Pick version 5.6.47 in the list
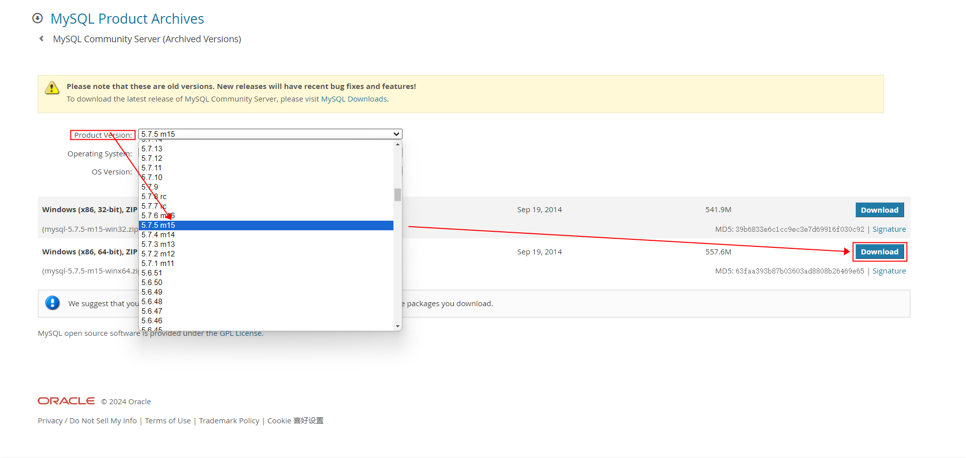The image size is (966, 458). point(266,311)
